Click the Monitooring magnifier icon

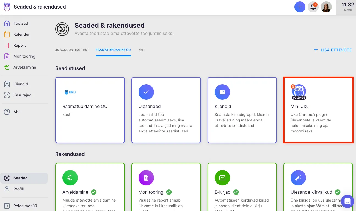pyautogui.click(x=146, y=178)
